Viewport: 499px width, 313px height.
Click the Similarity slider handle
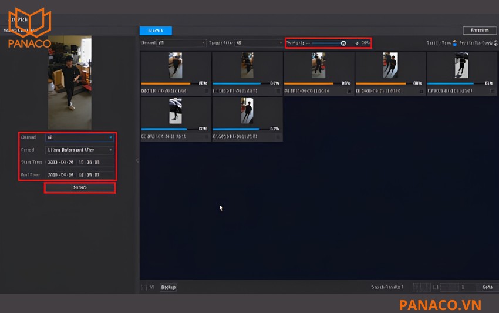click(x=343, y=43)
